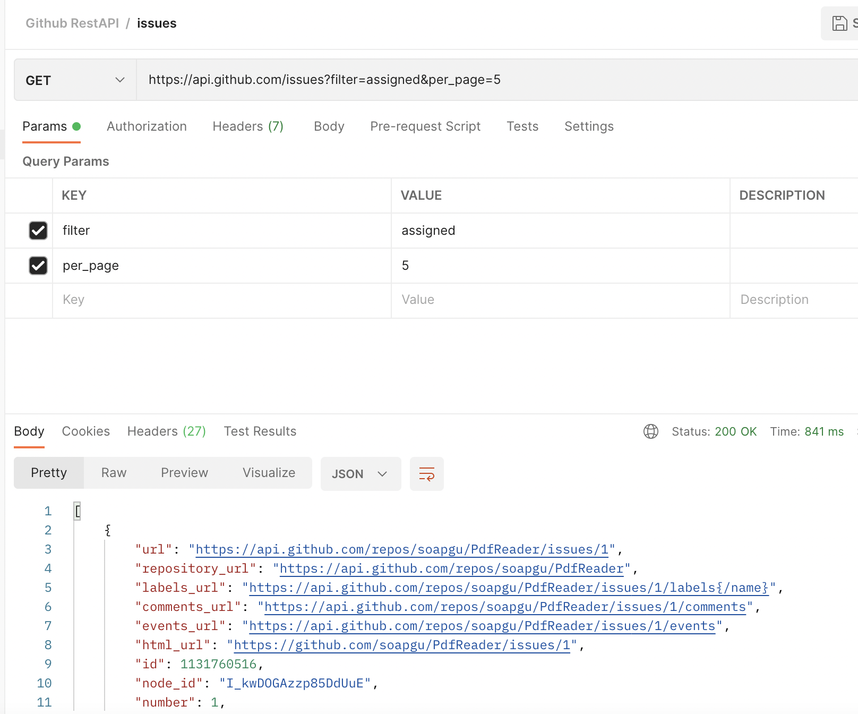Open the comments_url link

coord(505,607)
